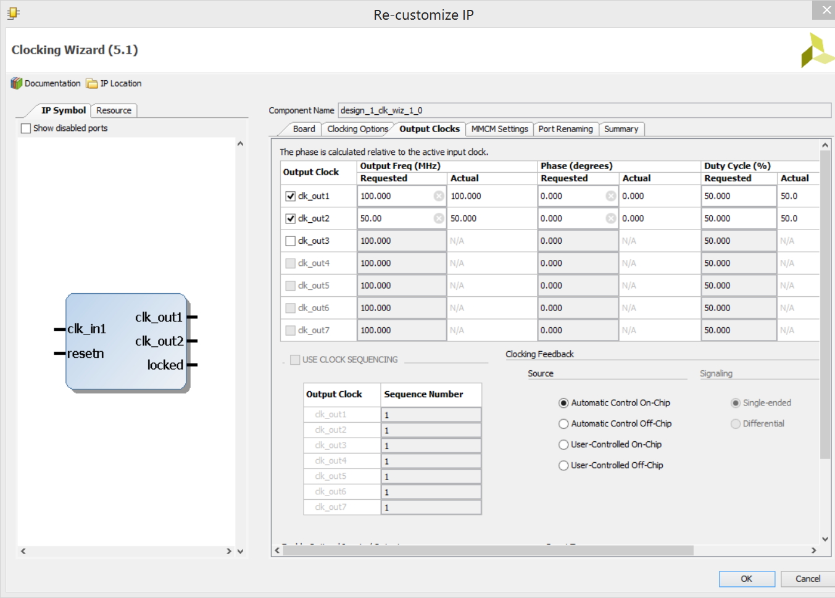Switch to the Board tab
This screenshot has height=598, width=835.
point(304,129)
